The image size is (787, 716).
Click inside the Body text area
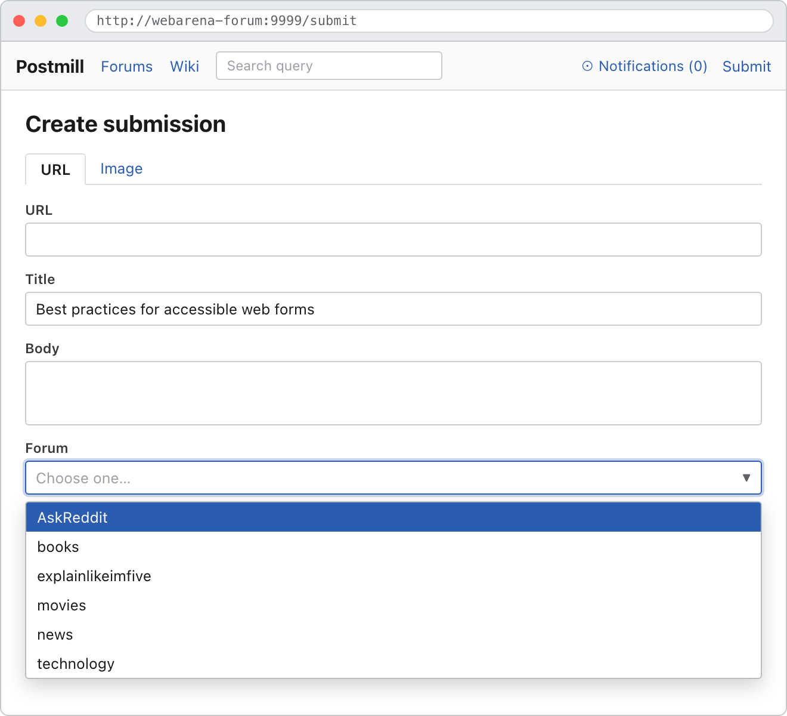pos(393,393)
